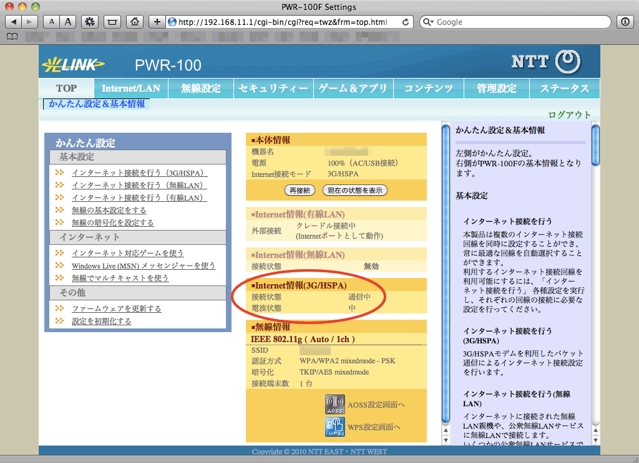Select かんたん設定&基本情報 sub-tab
Viewport: 639px width, 463px height.
97,103
